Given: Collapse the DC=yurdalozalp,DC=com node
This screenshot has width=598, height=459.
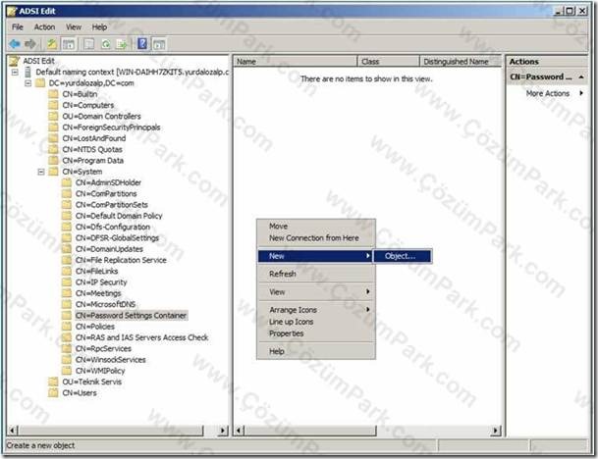Looking at the screenshot, I should 27,83.
